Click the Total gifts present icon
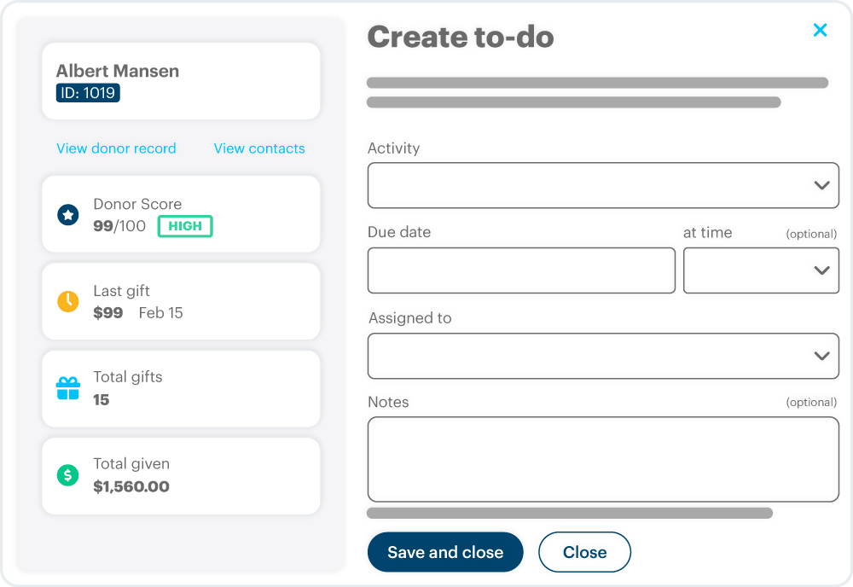Image resolution: width=853 pixels, height=587 pixels. pos(68,389)
